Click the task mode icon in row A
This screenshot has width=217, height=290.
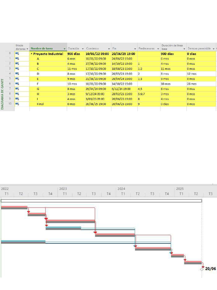17,59
